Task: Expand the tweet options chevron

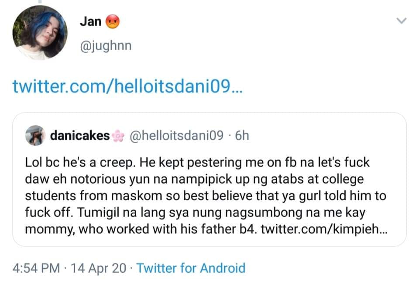Action: pos(401,21)
